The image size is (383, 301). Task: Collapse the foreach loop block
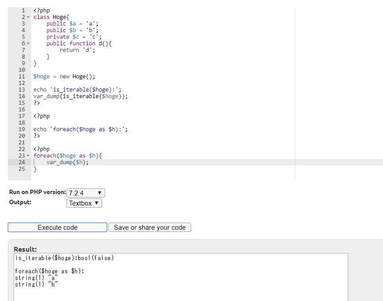click(27, 155)
